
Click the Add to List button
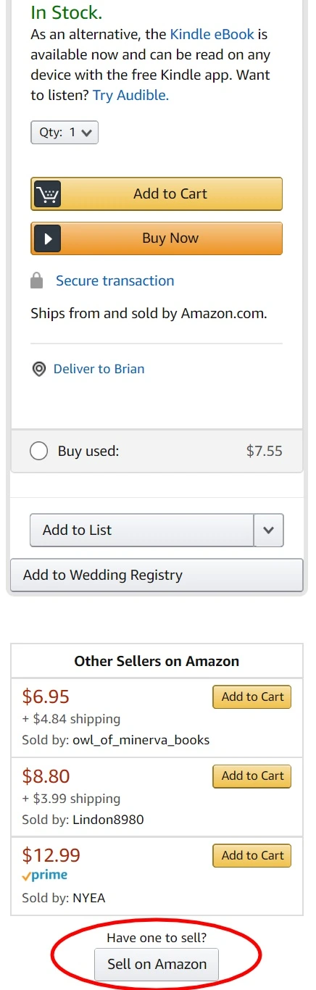point(142,530)
